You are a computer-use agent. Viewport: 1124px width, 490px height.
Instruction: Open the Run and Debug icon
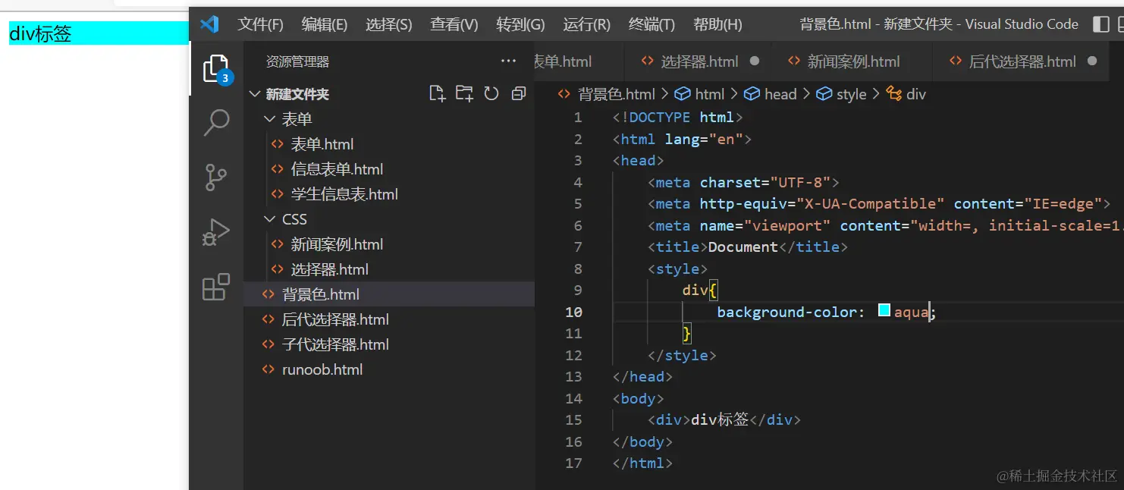coord(216,232)
